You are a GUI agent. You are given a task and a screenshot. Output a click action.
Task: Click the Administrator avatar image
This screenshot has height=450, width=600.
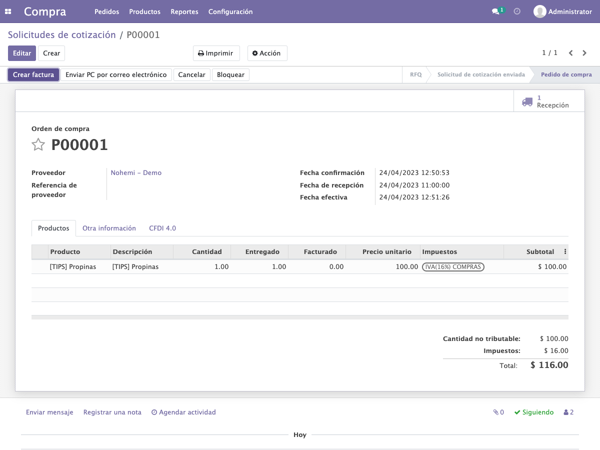coord(539,11)
